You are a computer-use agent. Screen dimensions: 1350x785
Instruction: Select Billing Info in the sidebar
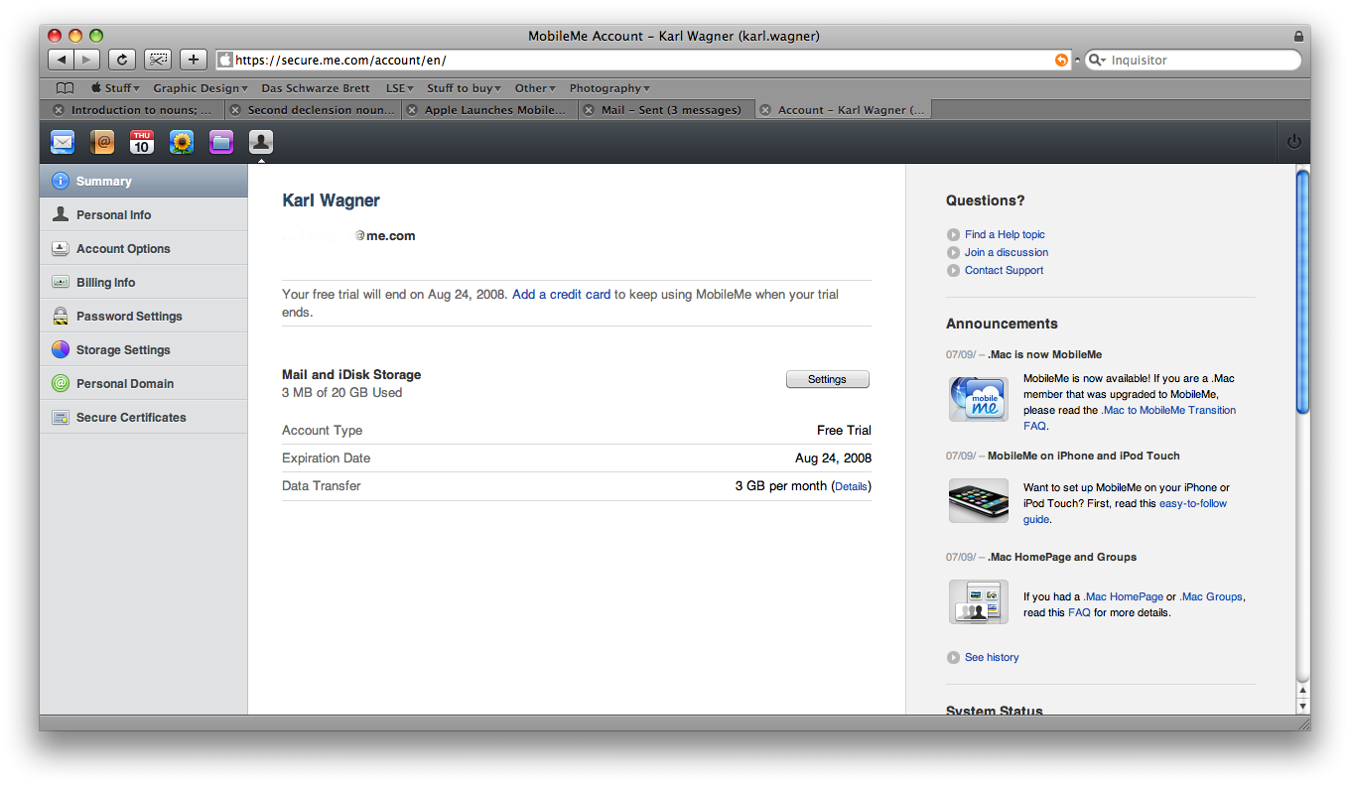(143, 282)
